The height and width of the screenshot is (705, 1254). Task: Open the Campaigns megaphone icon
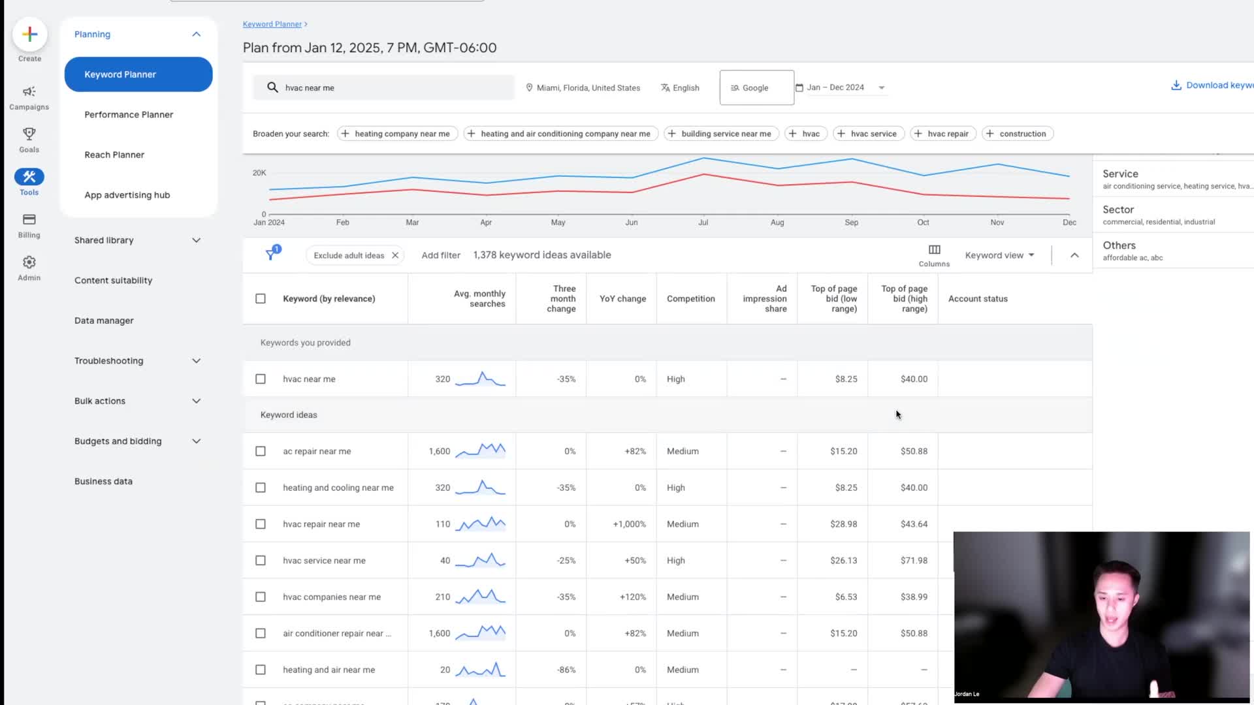pyautogui.click(x=29, y=92)
